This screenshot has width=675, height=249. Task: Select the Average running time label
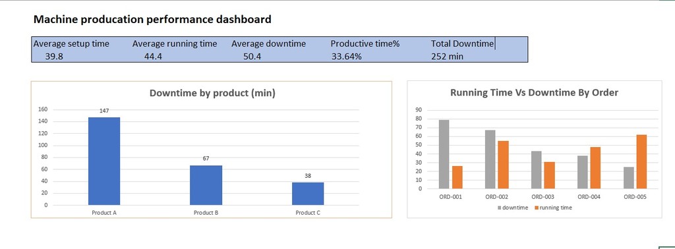click(175, 44)
